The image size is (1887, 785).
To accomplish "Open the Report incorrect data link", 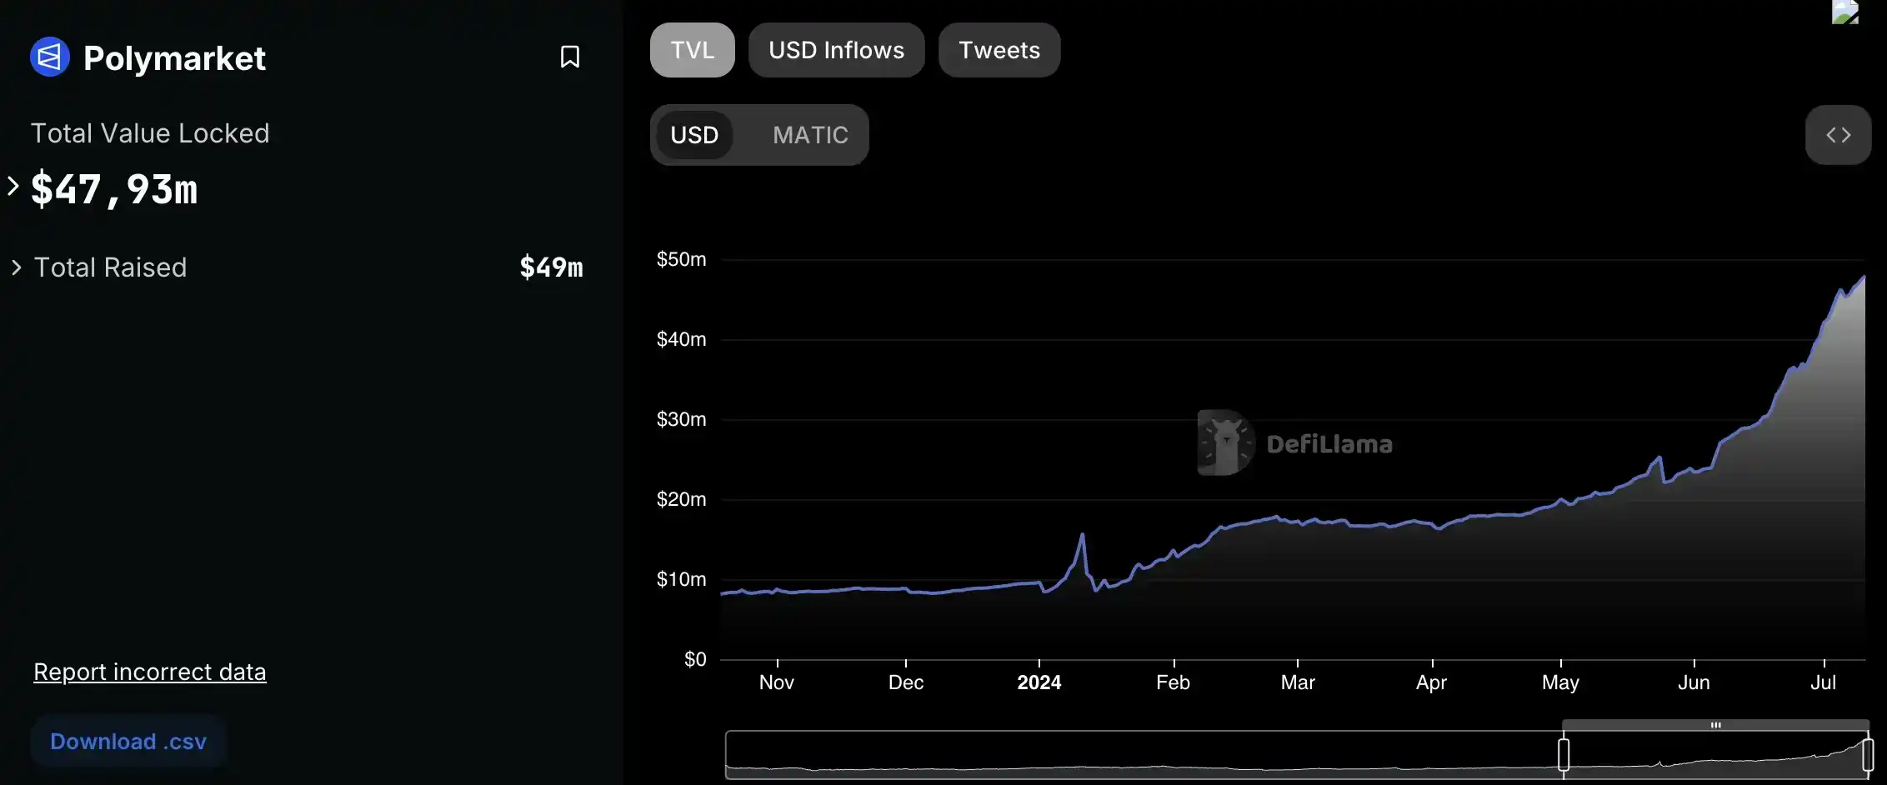I will pos(150,672).
